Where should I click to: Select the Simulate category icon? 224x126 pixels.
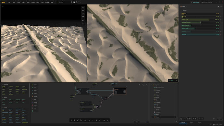(32, 96)
